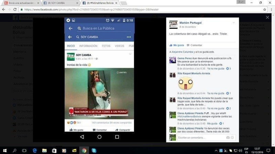Open the Chrome menu button

tap(270, 10)
